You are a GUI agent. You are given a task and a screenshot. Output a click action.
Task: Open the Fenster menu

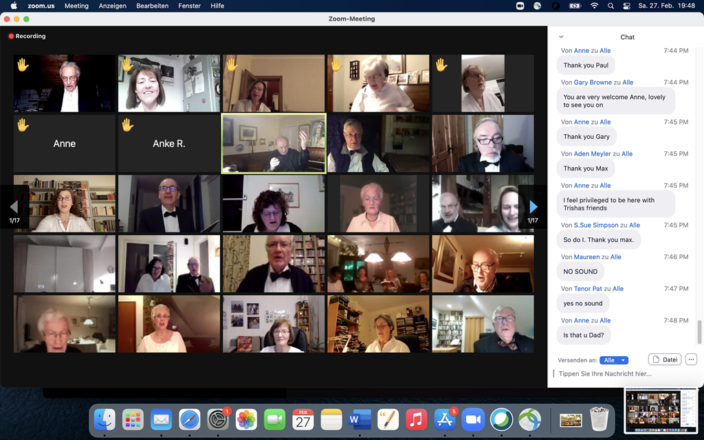click(190, 5)
